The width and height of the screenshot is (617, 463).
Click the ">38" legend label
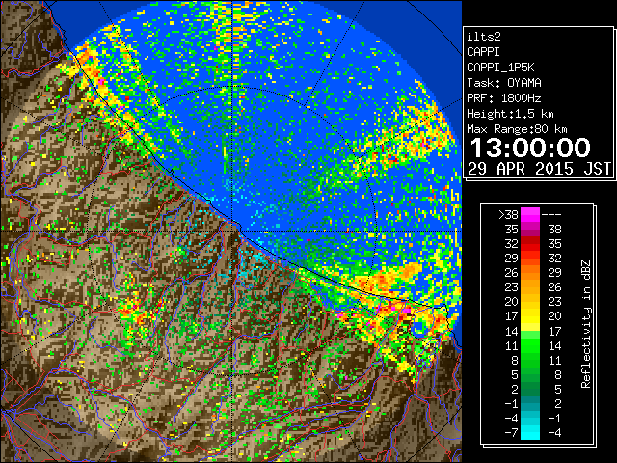pyautogui.click(x=508, y=215)
